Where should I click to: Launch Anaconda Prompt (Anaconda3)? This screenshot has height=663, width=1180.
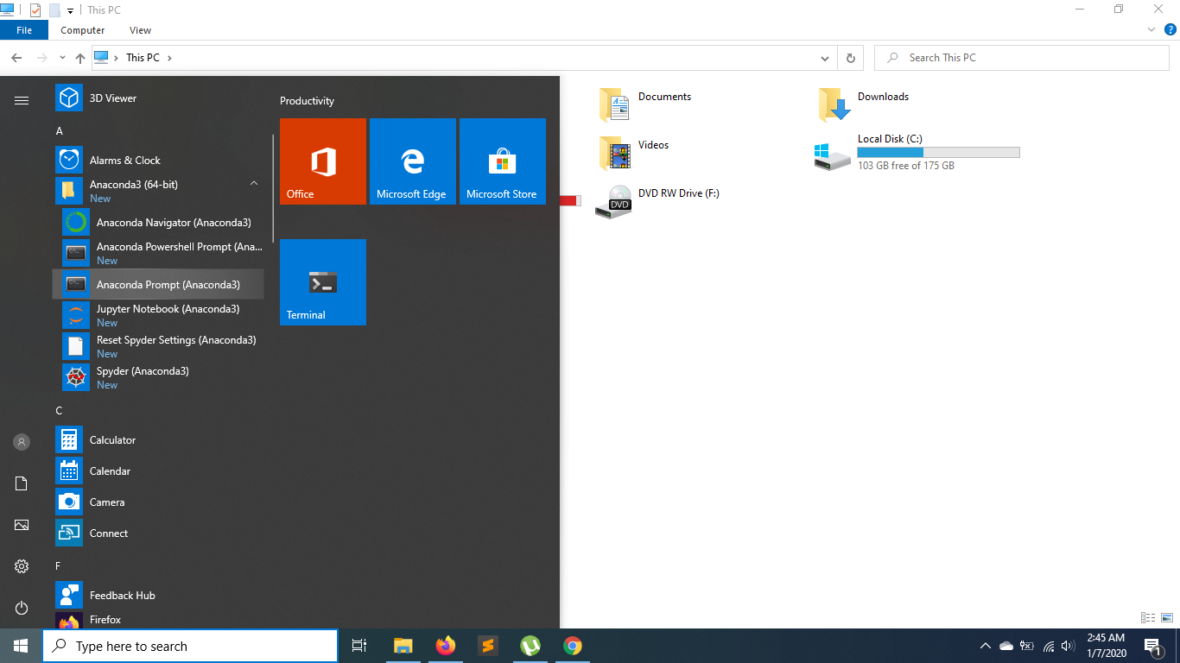coord(160,284)
